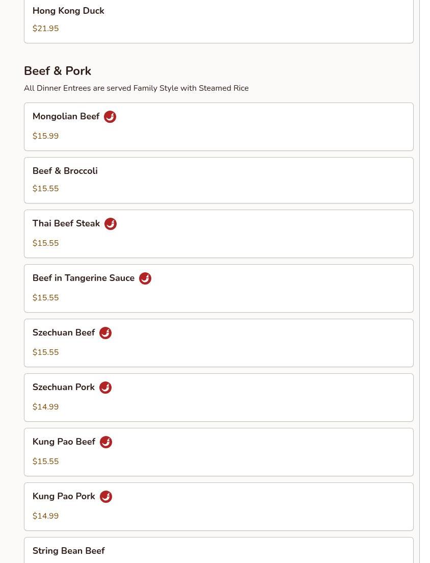Click the Kung Pao Pork title text
The width and height of the screenshot is (430, 563).
tap(64, 497)
